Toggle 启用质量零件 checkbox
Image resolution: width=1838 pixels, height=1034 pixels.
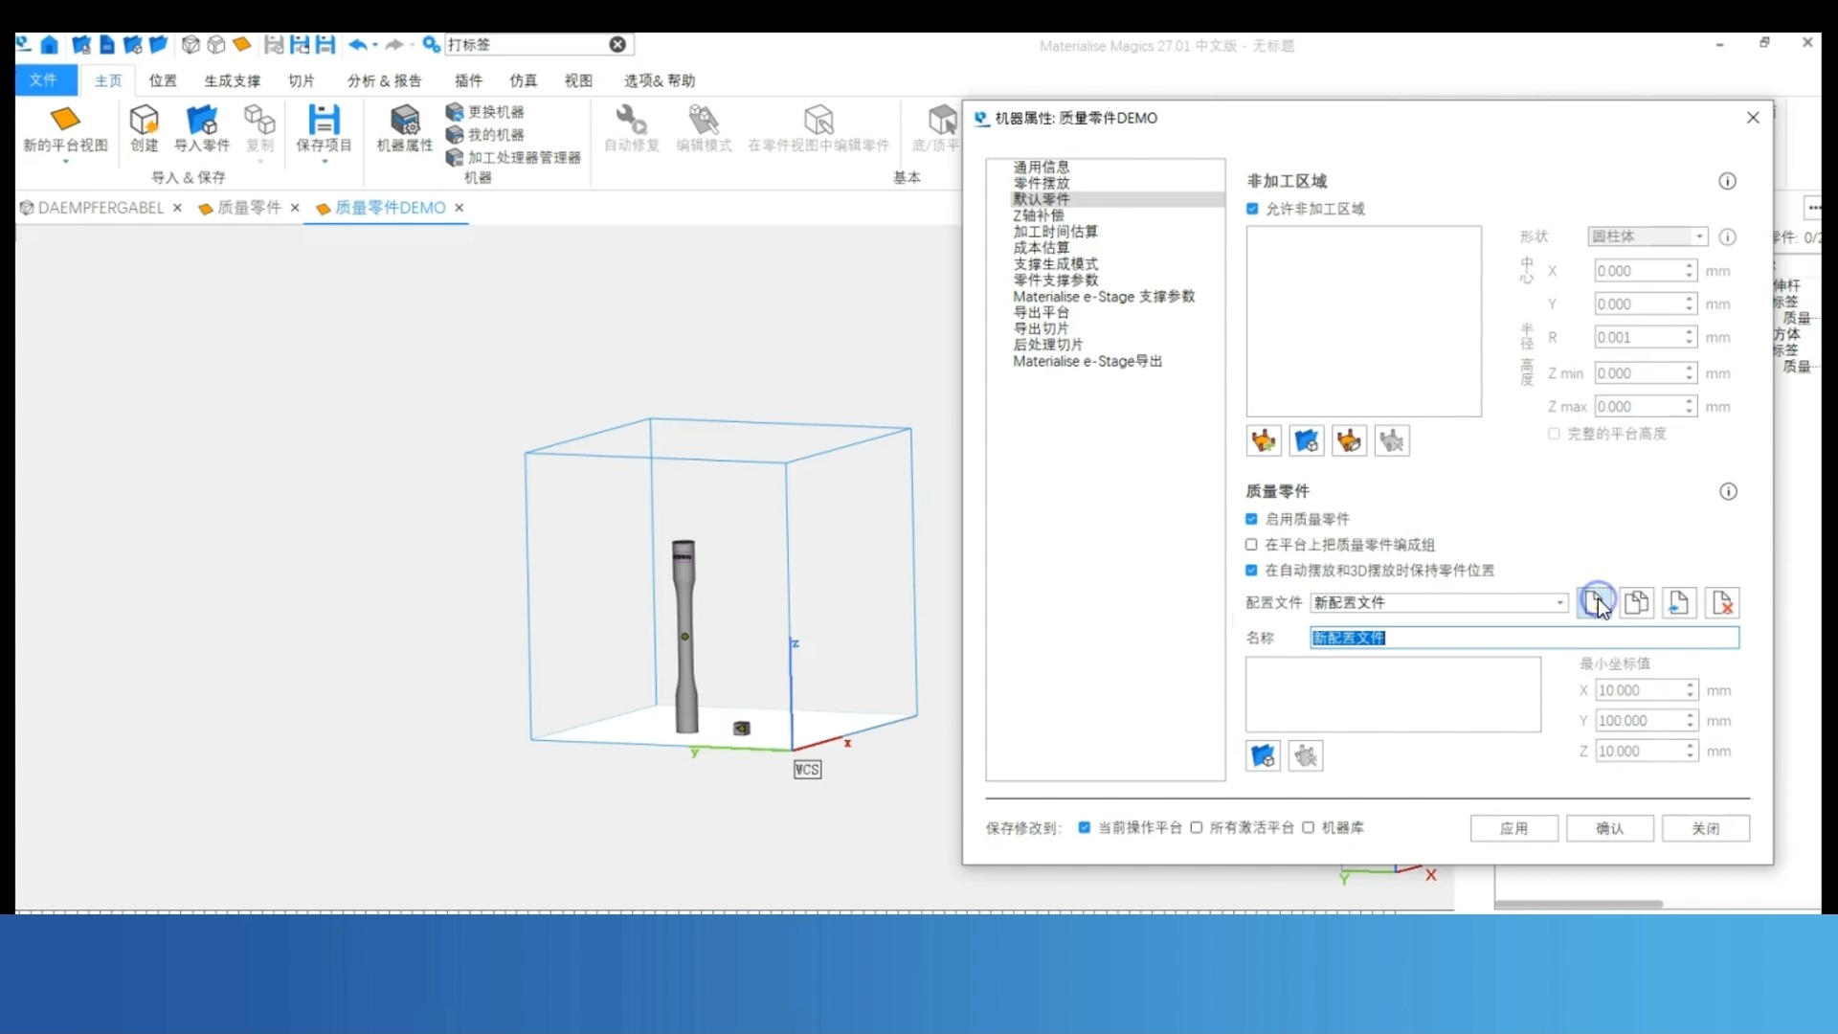coord(1251,519)
